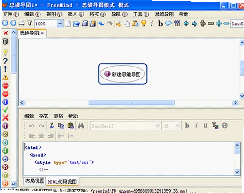Image resolution: width=244 pixels, height=193 pixels.
Task: Select the 新建思维导图 root node
Action: tap(123, 74)
